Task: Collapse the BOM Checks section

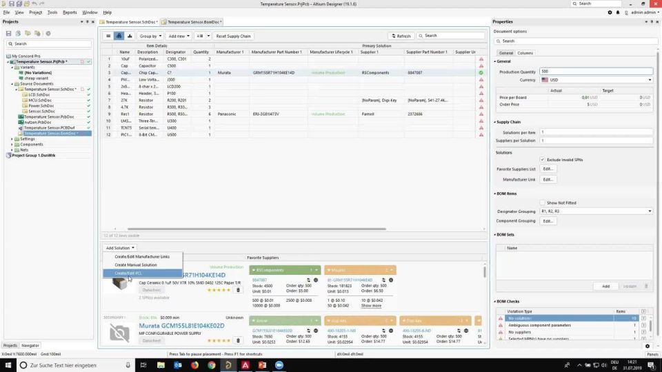Action: pos(495,302)
